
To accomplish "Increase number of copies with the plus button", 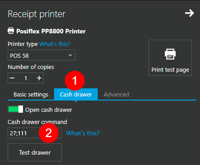I will coord(39,78).
